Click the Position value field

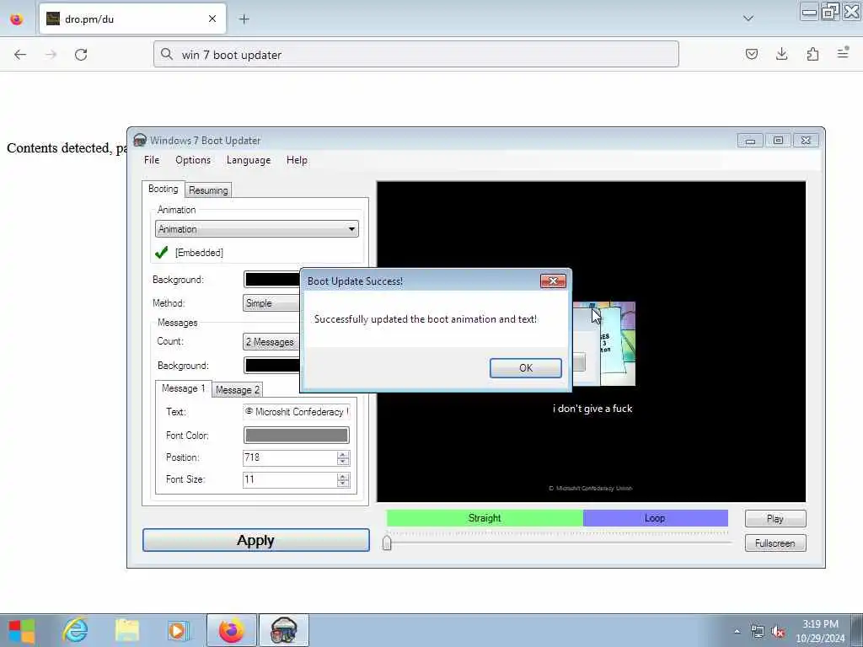[290, 457]
